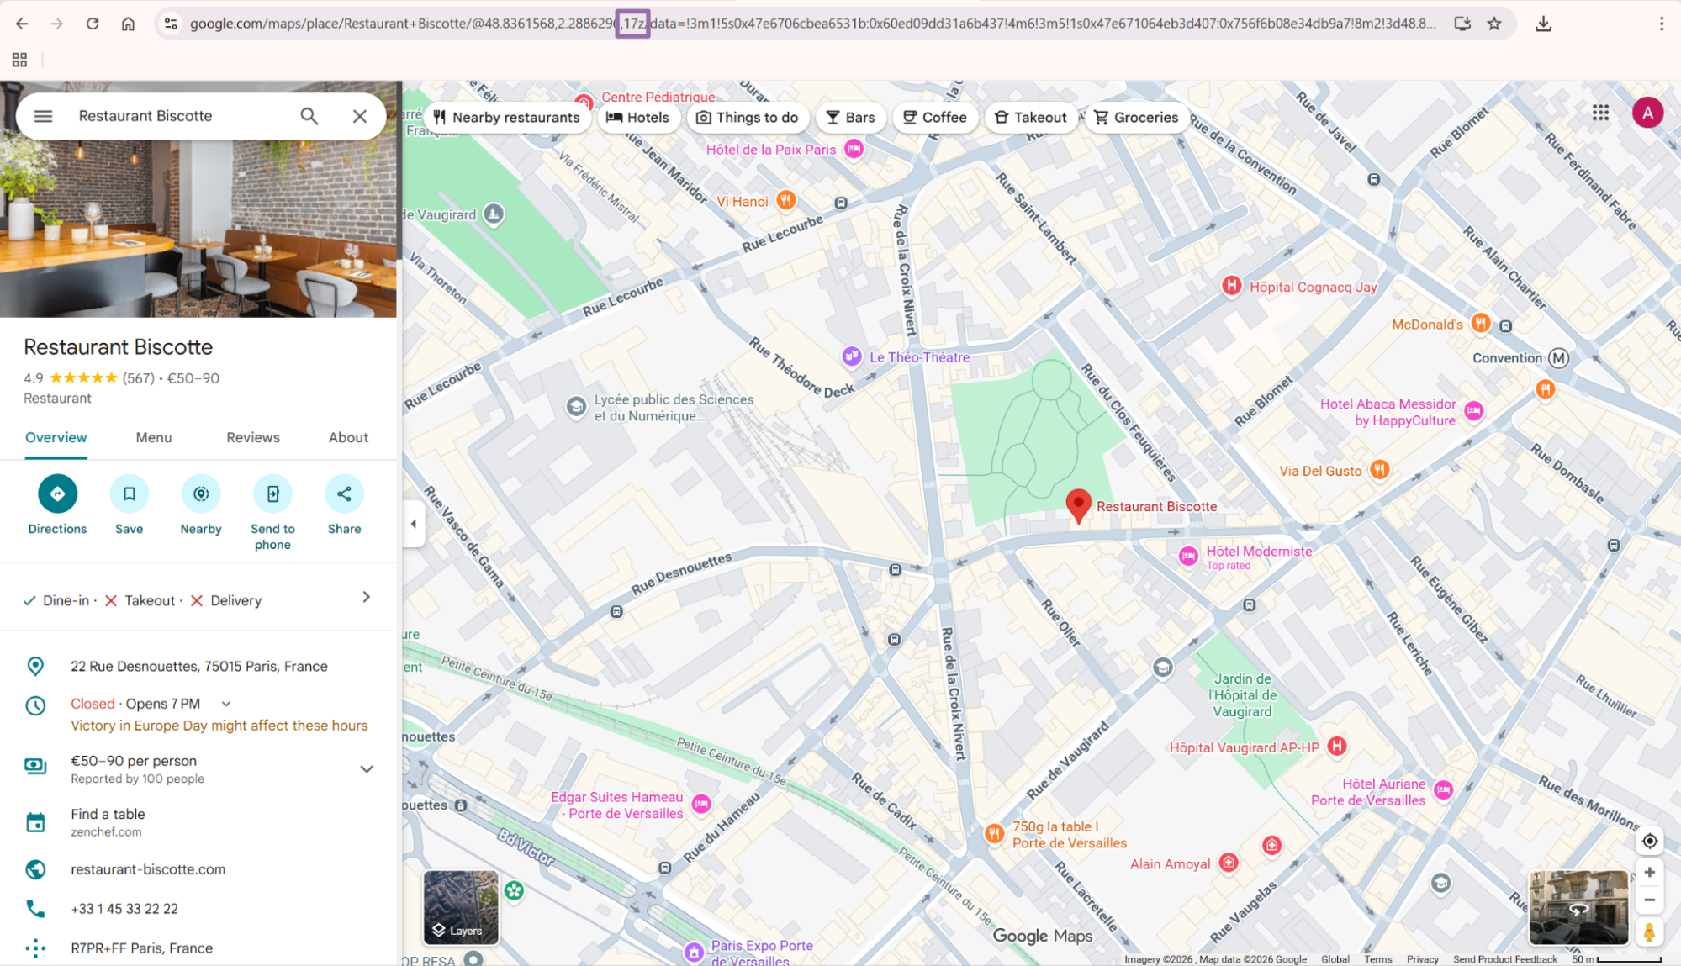Viewport: 1681px width, 966px height.
Task: Collapse the side panel
Action: coord(413,524)
